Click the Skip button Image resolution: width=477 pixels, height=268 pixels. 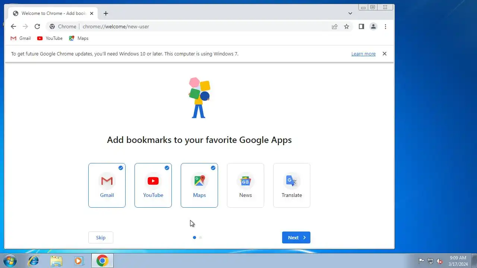click(x=101, y=237)
